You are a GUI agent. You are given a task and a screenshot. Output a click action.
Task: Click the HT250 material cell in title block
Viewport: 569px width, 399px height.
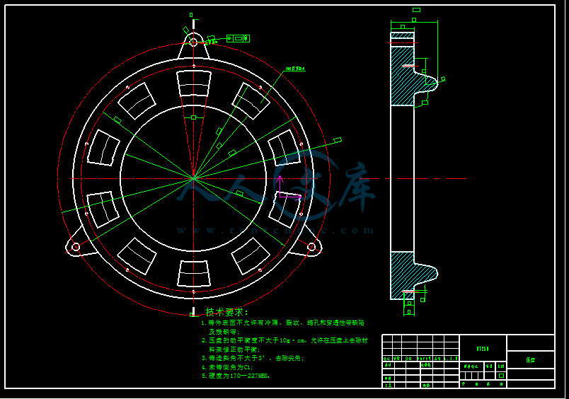click(483, 348)
